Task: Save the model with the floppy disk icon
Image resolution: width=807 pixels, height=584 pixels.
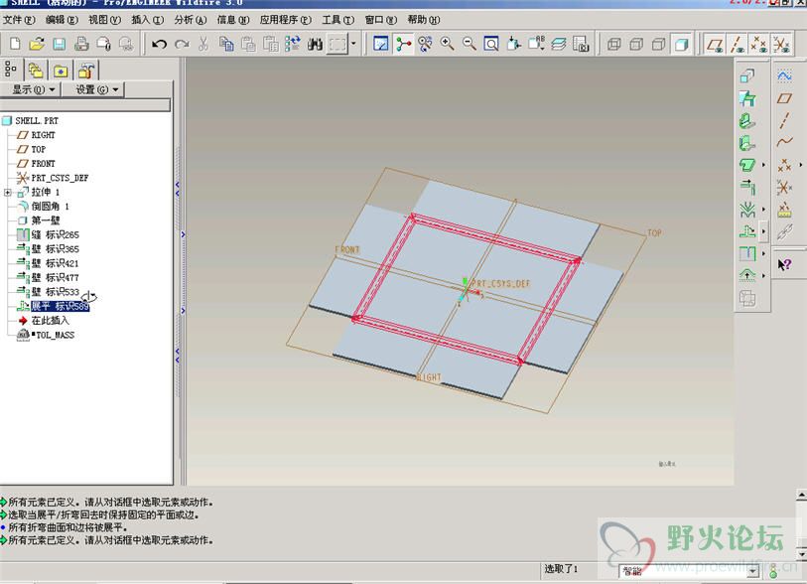Action: [60, 44]
